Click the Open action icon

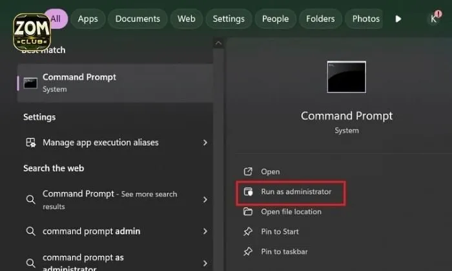[247, 172]
